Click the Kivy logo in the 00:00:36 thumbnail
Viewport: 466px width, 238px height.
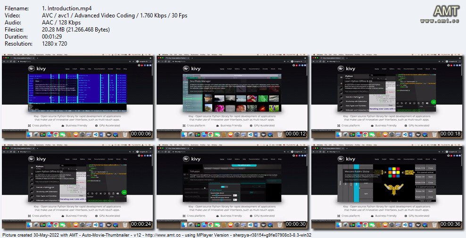346,159
